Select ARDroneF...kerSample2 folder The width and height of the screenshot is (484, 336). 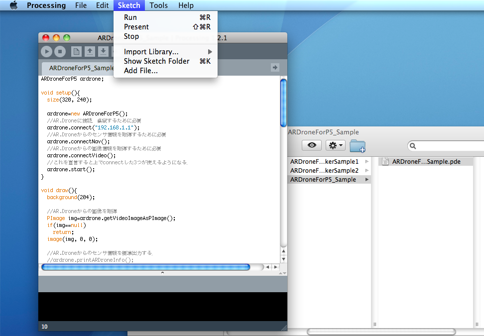point(325,171)
